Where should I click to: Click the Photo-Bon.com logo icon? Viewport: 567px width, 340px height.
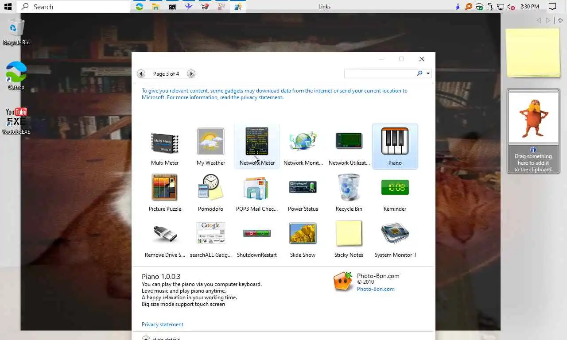click(343, 282)
